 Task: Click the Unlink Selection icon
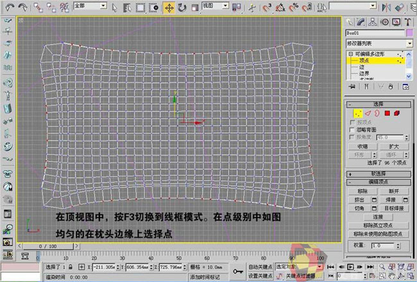[51, 8]
